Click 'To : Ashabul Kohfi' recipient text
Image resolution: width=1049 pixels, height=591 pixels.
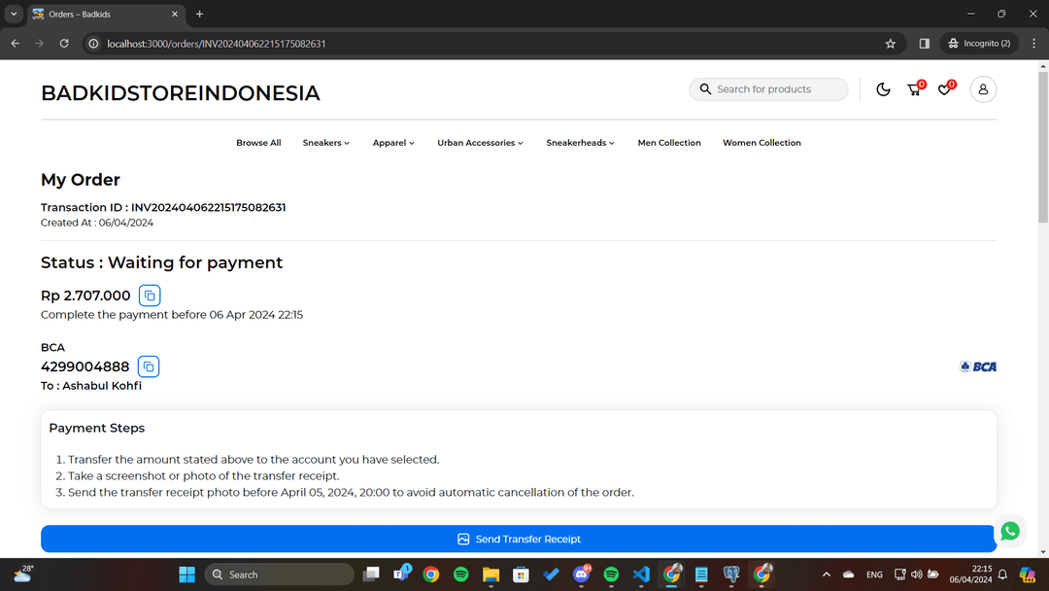[91, 386]
